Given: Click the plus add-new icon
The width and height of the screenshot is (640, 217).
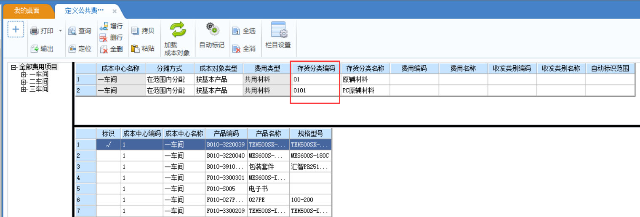Looking at the screenshot, I should click(x=16, y=29).
